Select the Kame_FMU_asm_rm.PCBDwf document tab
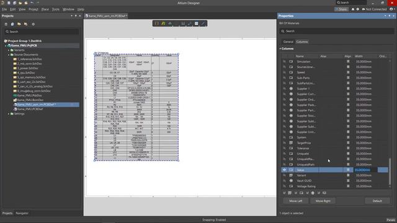 [x=106, y=15]
